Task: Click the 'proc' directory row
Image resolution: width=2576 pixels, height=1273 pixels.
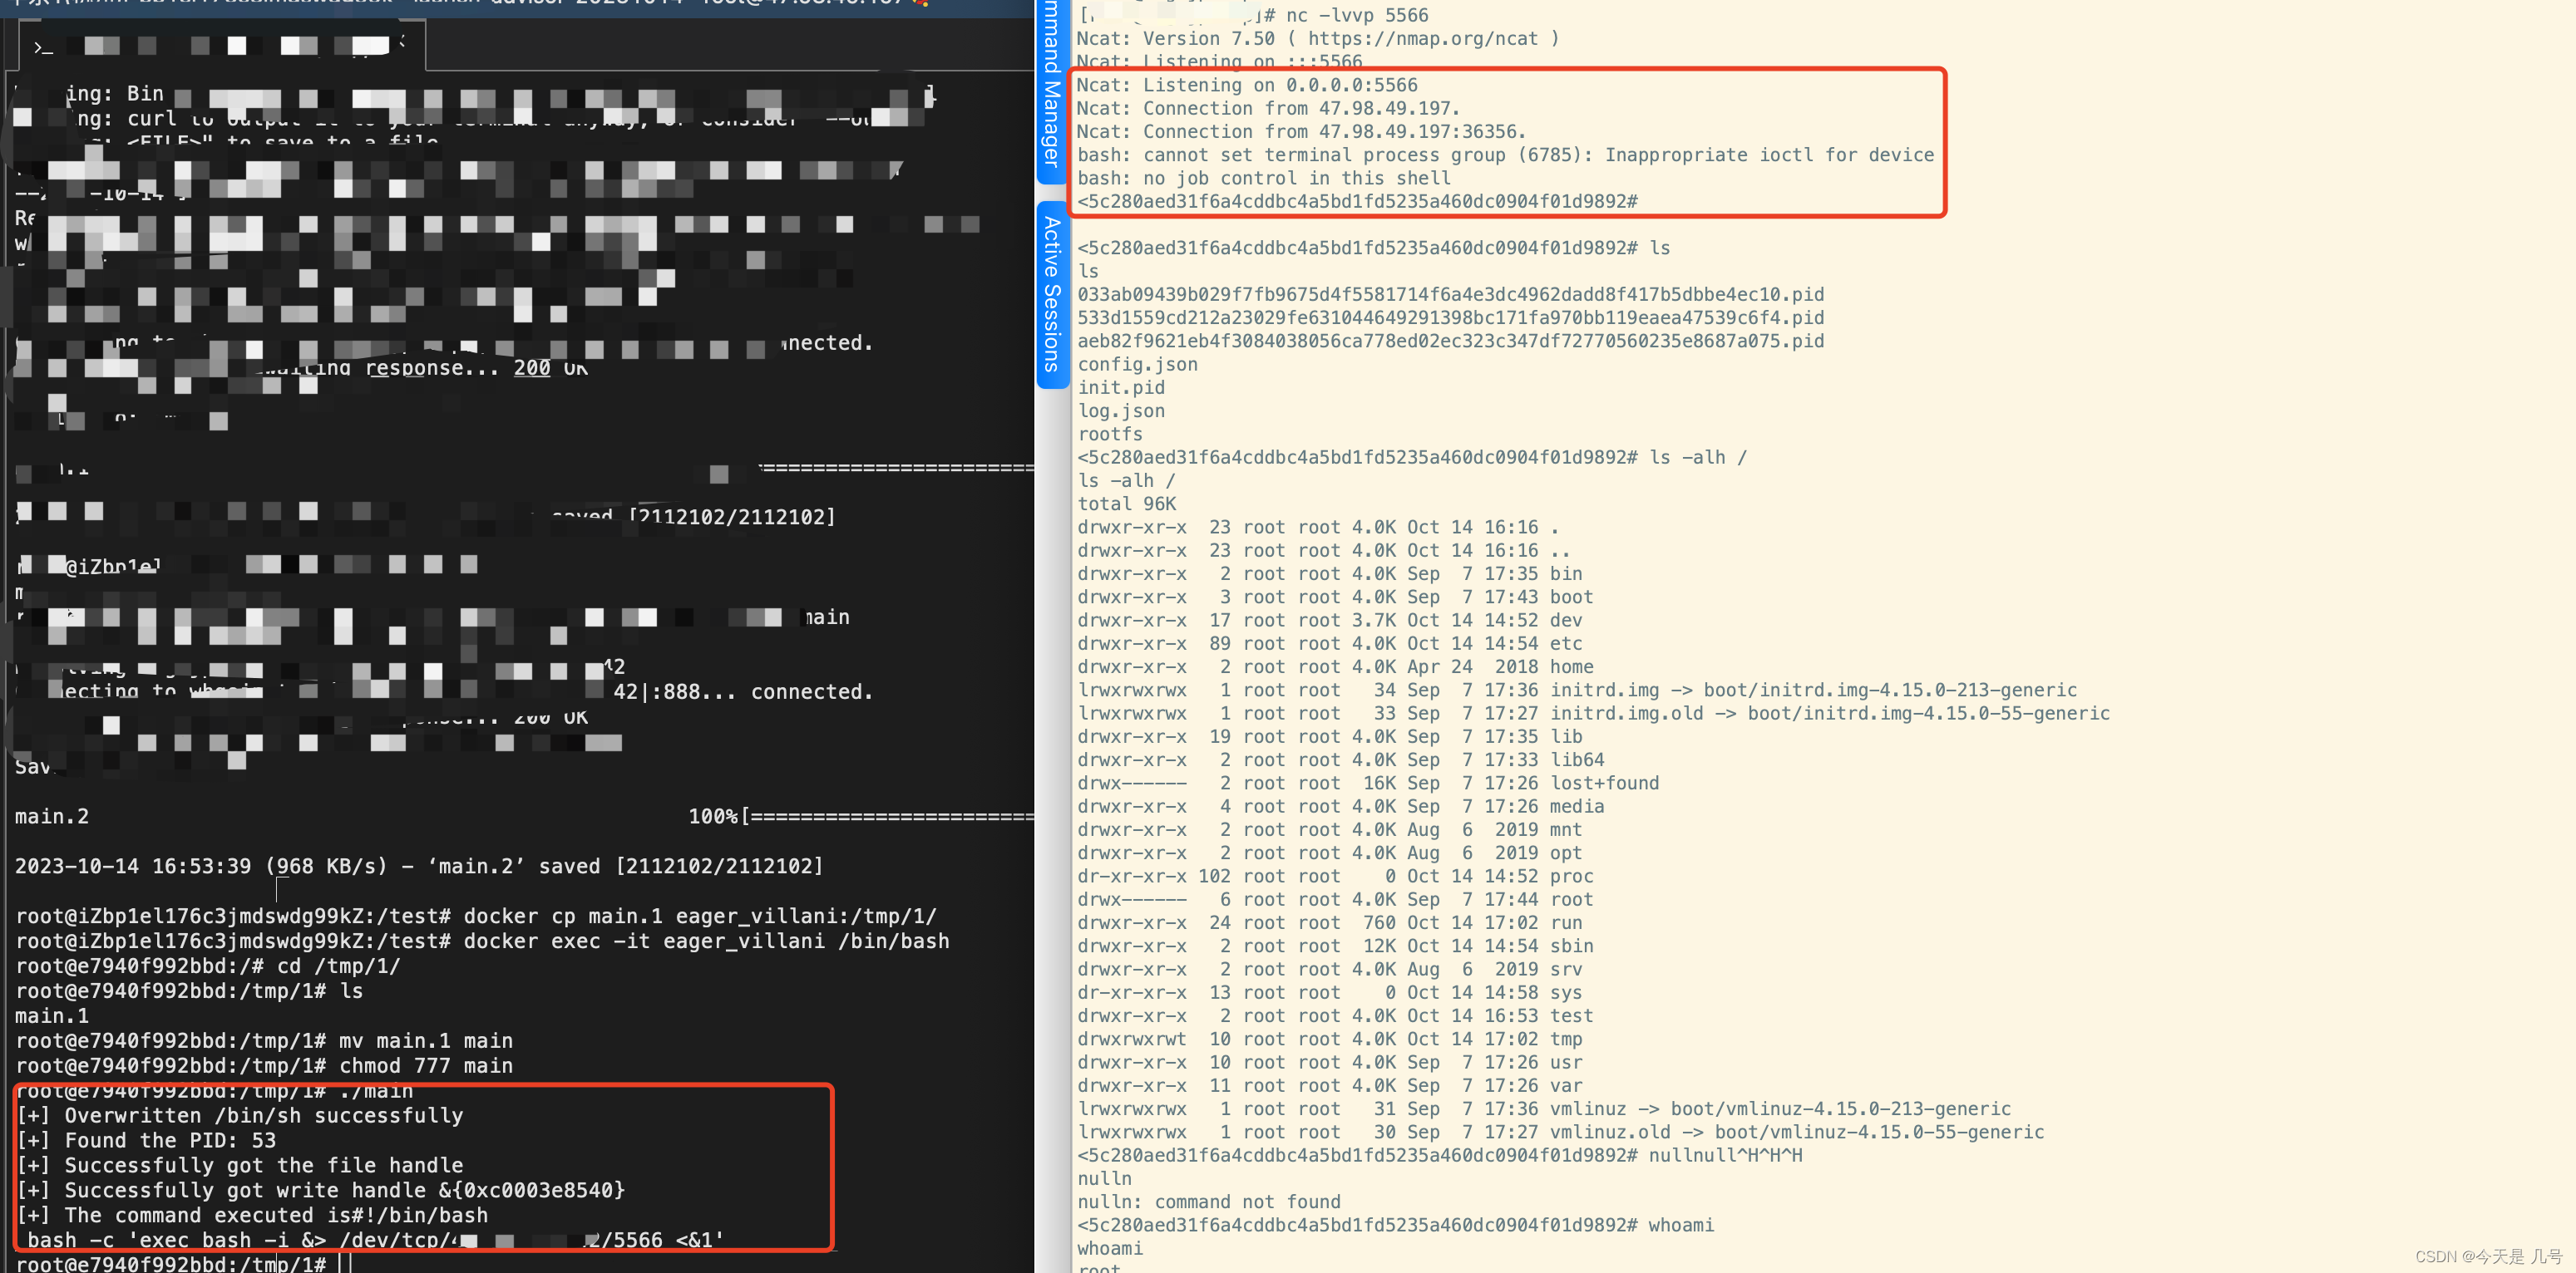Action: [x=1335, y=877]
